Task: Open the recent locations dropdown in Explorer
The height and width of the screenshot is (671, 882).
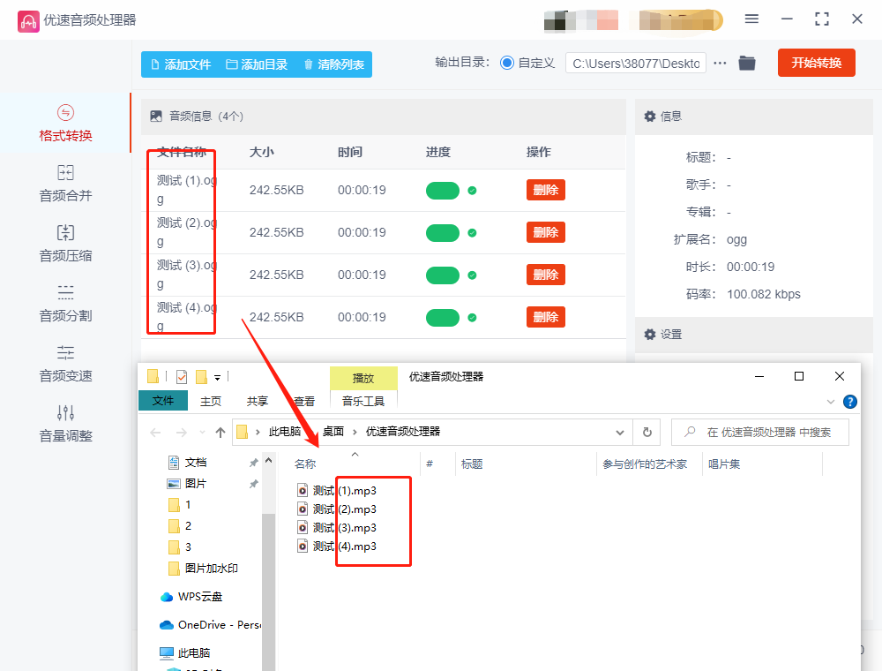Action: point(202,433)
